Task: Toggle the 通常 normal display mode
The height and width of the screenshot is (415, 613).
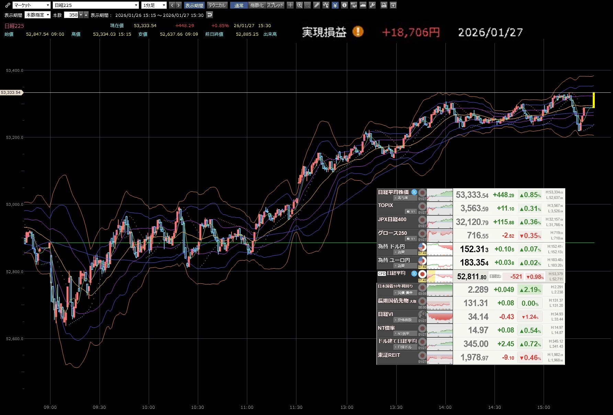Action: (x=239, y=5)
